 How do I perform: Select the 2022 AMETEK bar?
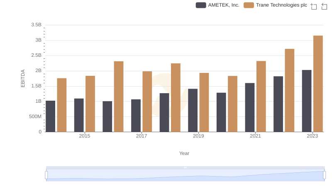click(x=278, y=104)
